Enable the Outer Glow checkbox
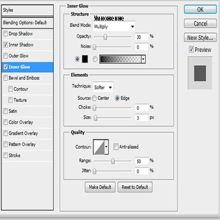 tap(5, 56)
